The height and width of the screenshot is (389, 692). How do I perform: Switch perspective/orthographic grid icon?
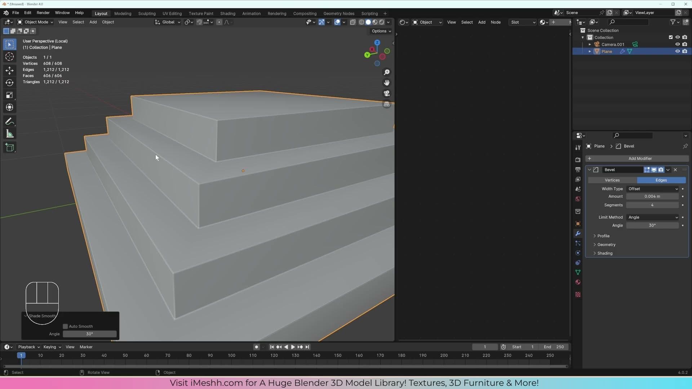point(387,104)
